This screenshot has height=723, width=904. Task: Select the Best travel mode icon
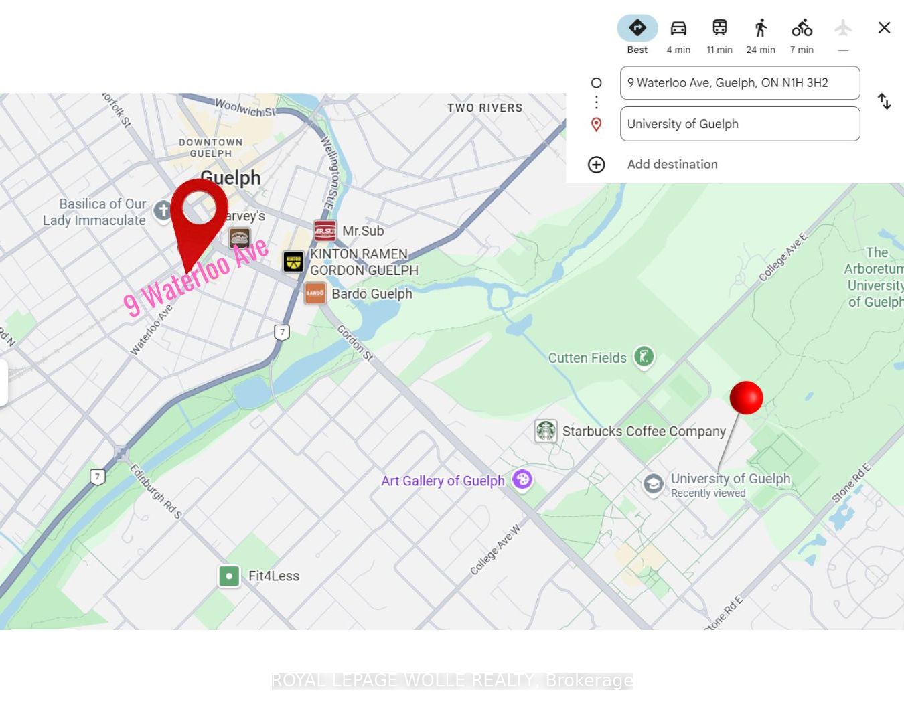tap(637, 28)
